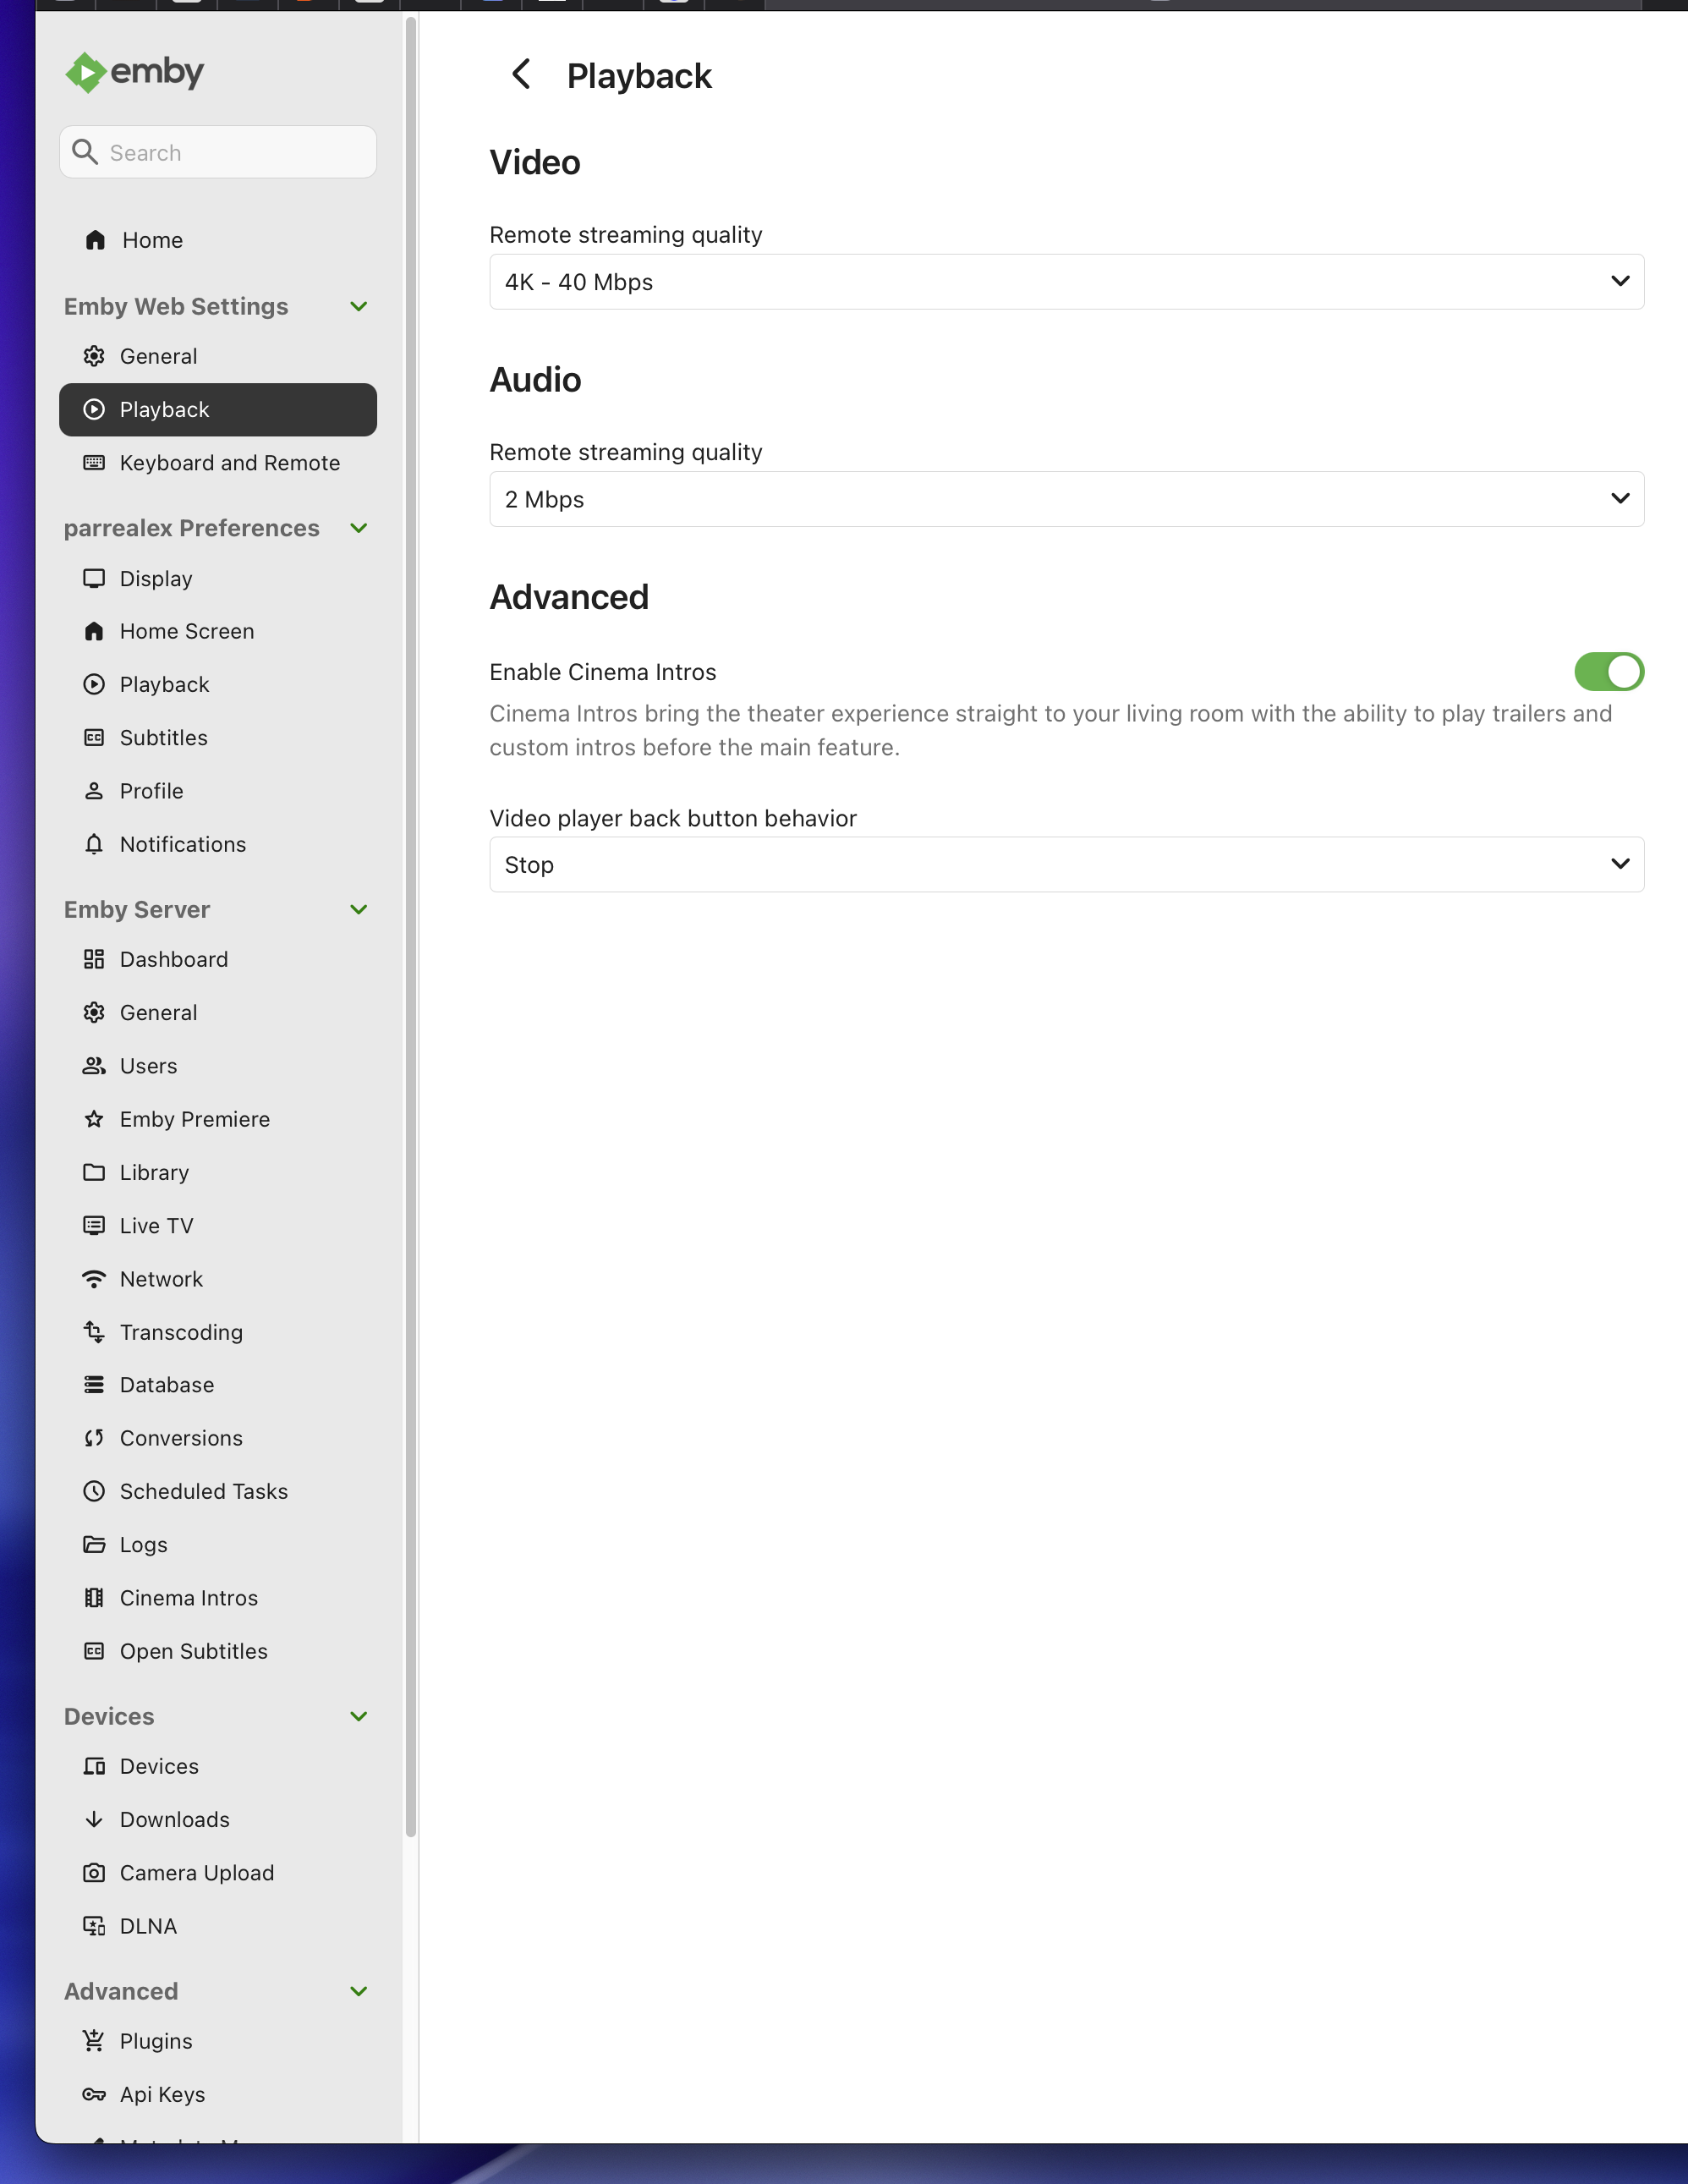Click the Network wifi icon
Image resolution: width=1688 pixels, height=2184 pixels.
pos(94,1279)
